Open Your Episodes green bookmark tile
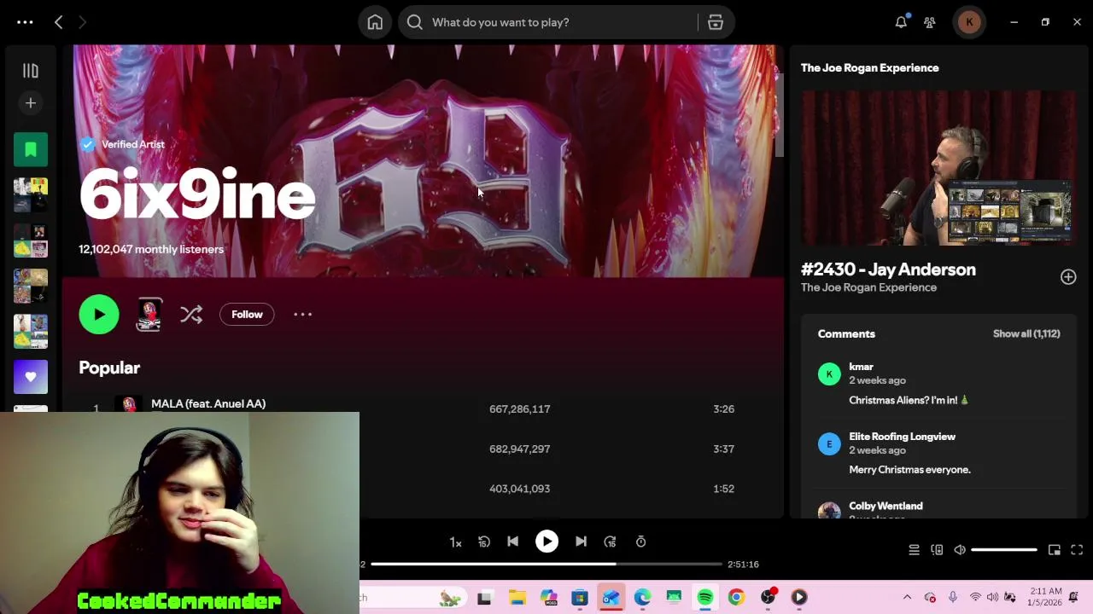The height and width of the screenshot is (614, 1093). coord(31,150)
